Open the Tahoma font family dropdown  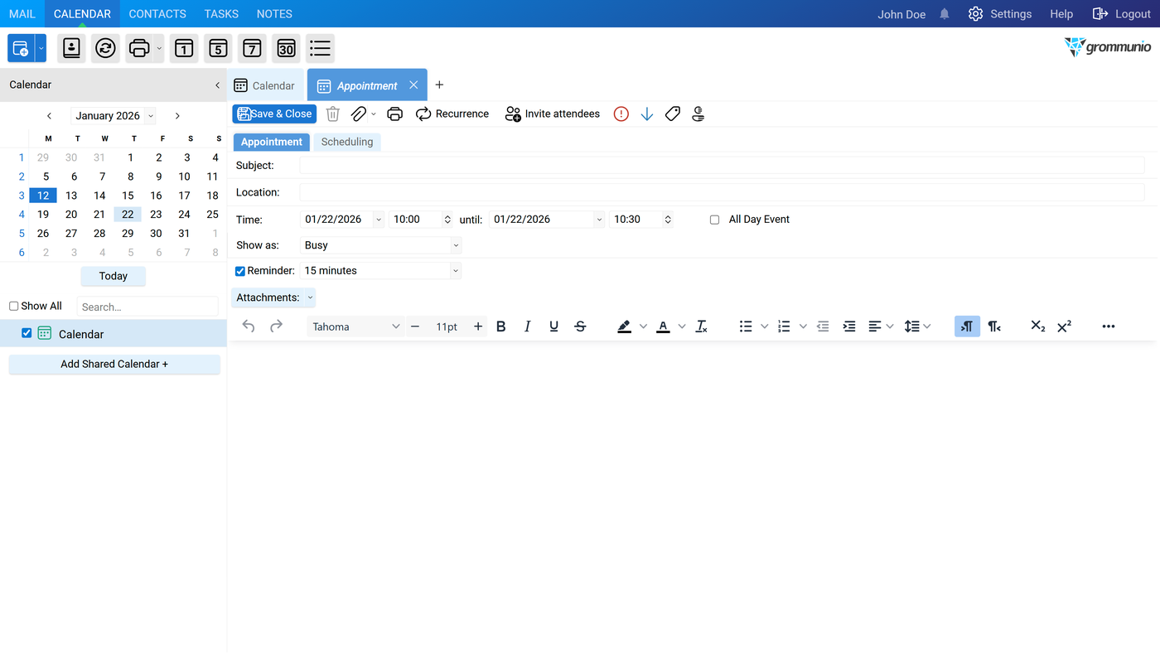coord(355,326)
